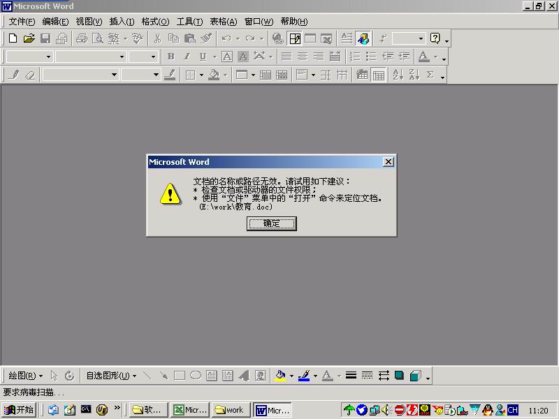Close the Microsoft Word error dialog
Screen dimensions: 559x419
[389, 162]
